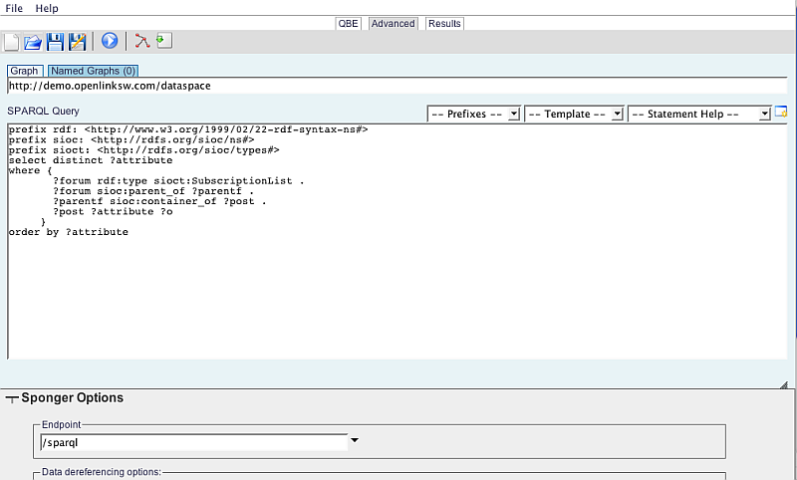Open the Template dropdown
This screenshot has height=480, width=797.
point(574,114)
